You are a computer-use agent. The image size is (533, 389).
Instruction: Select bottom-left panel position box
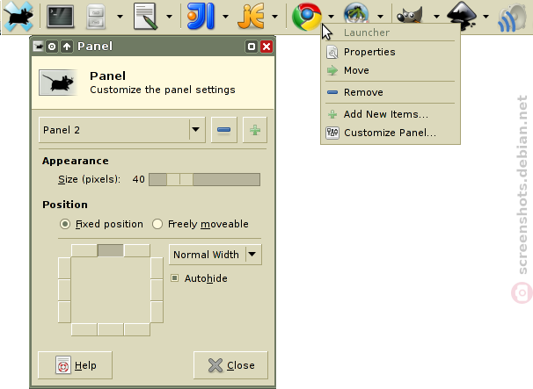(x=84, y=329)
